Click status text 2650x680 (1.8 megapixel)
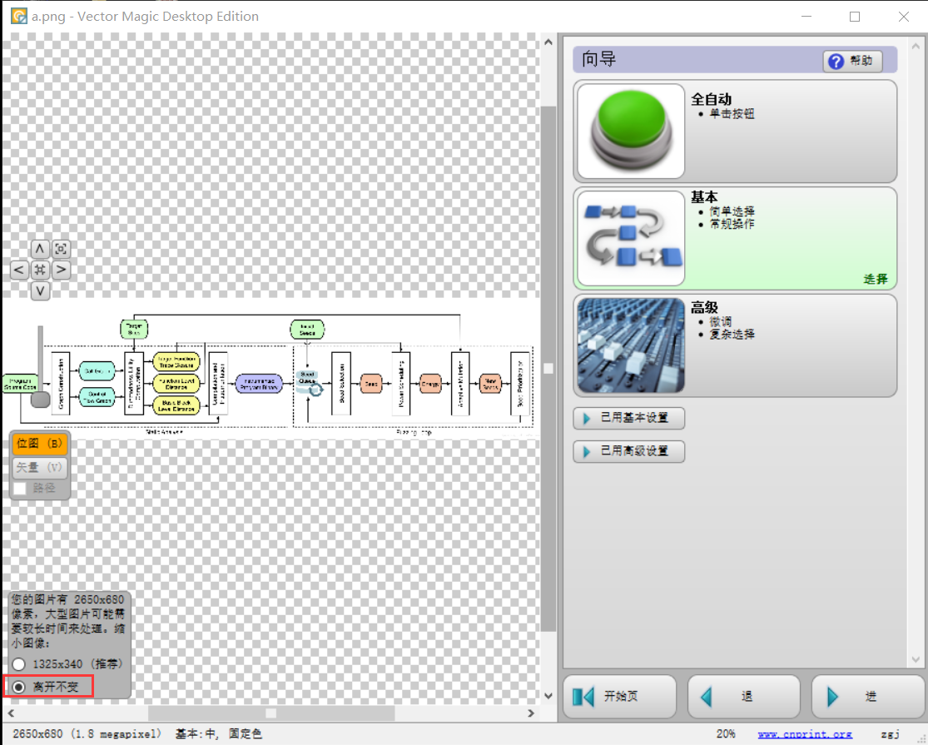 pos(87,733)
